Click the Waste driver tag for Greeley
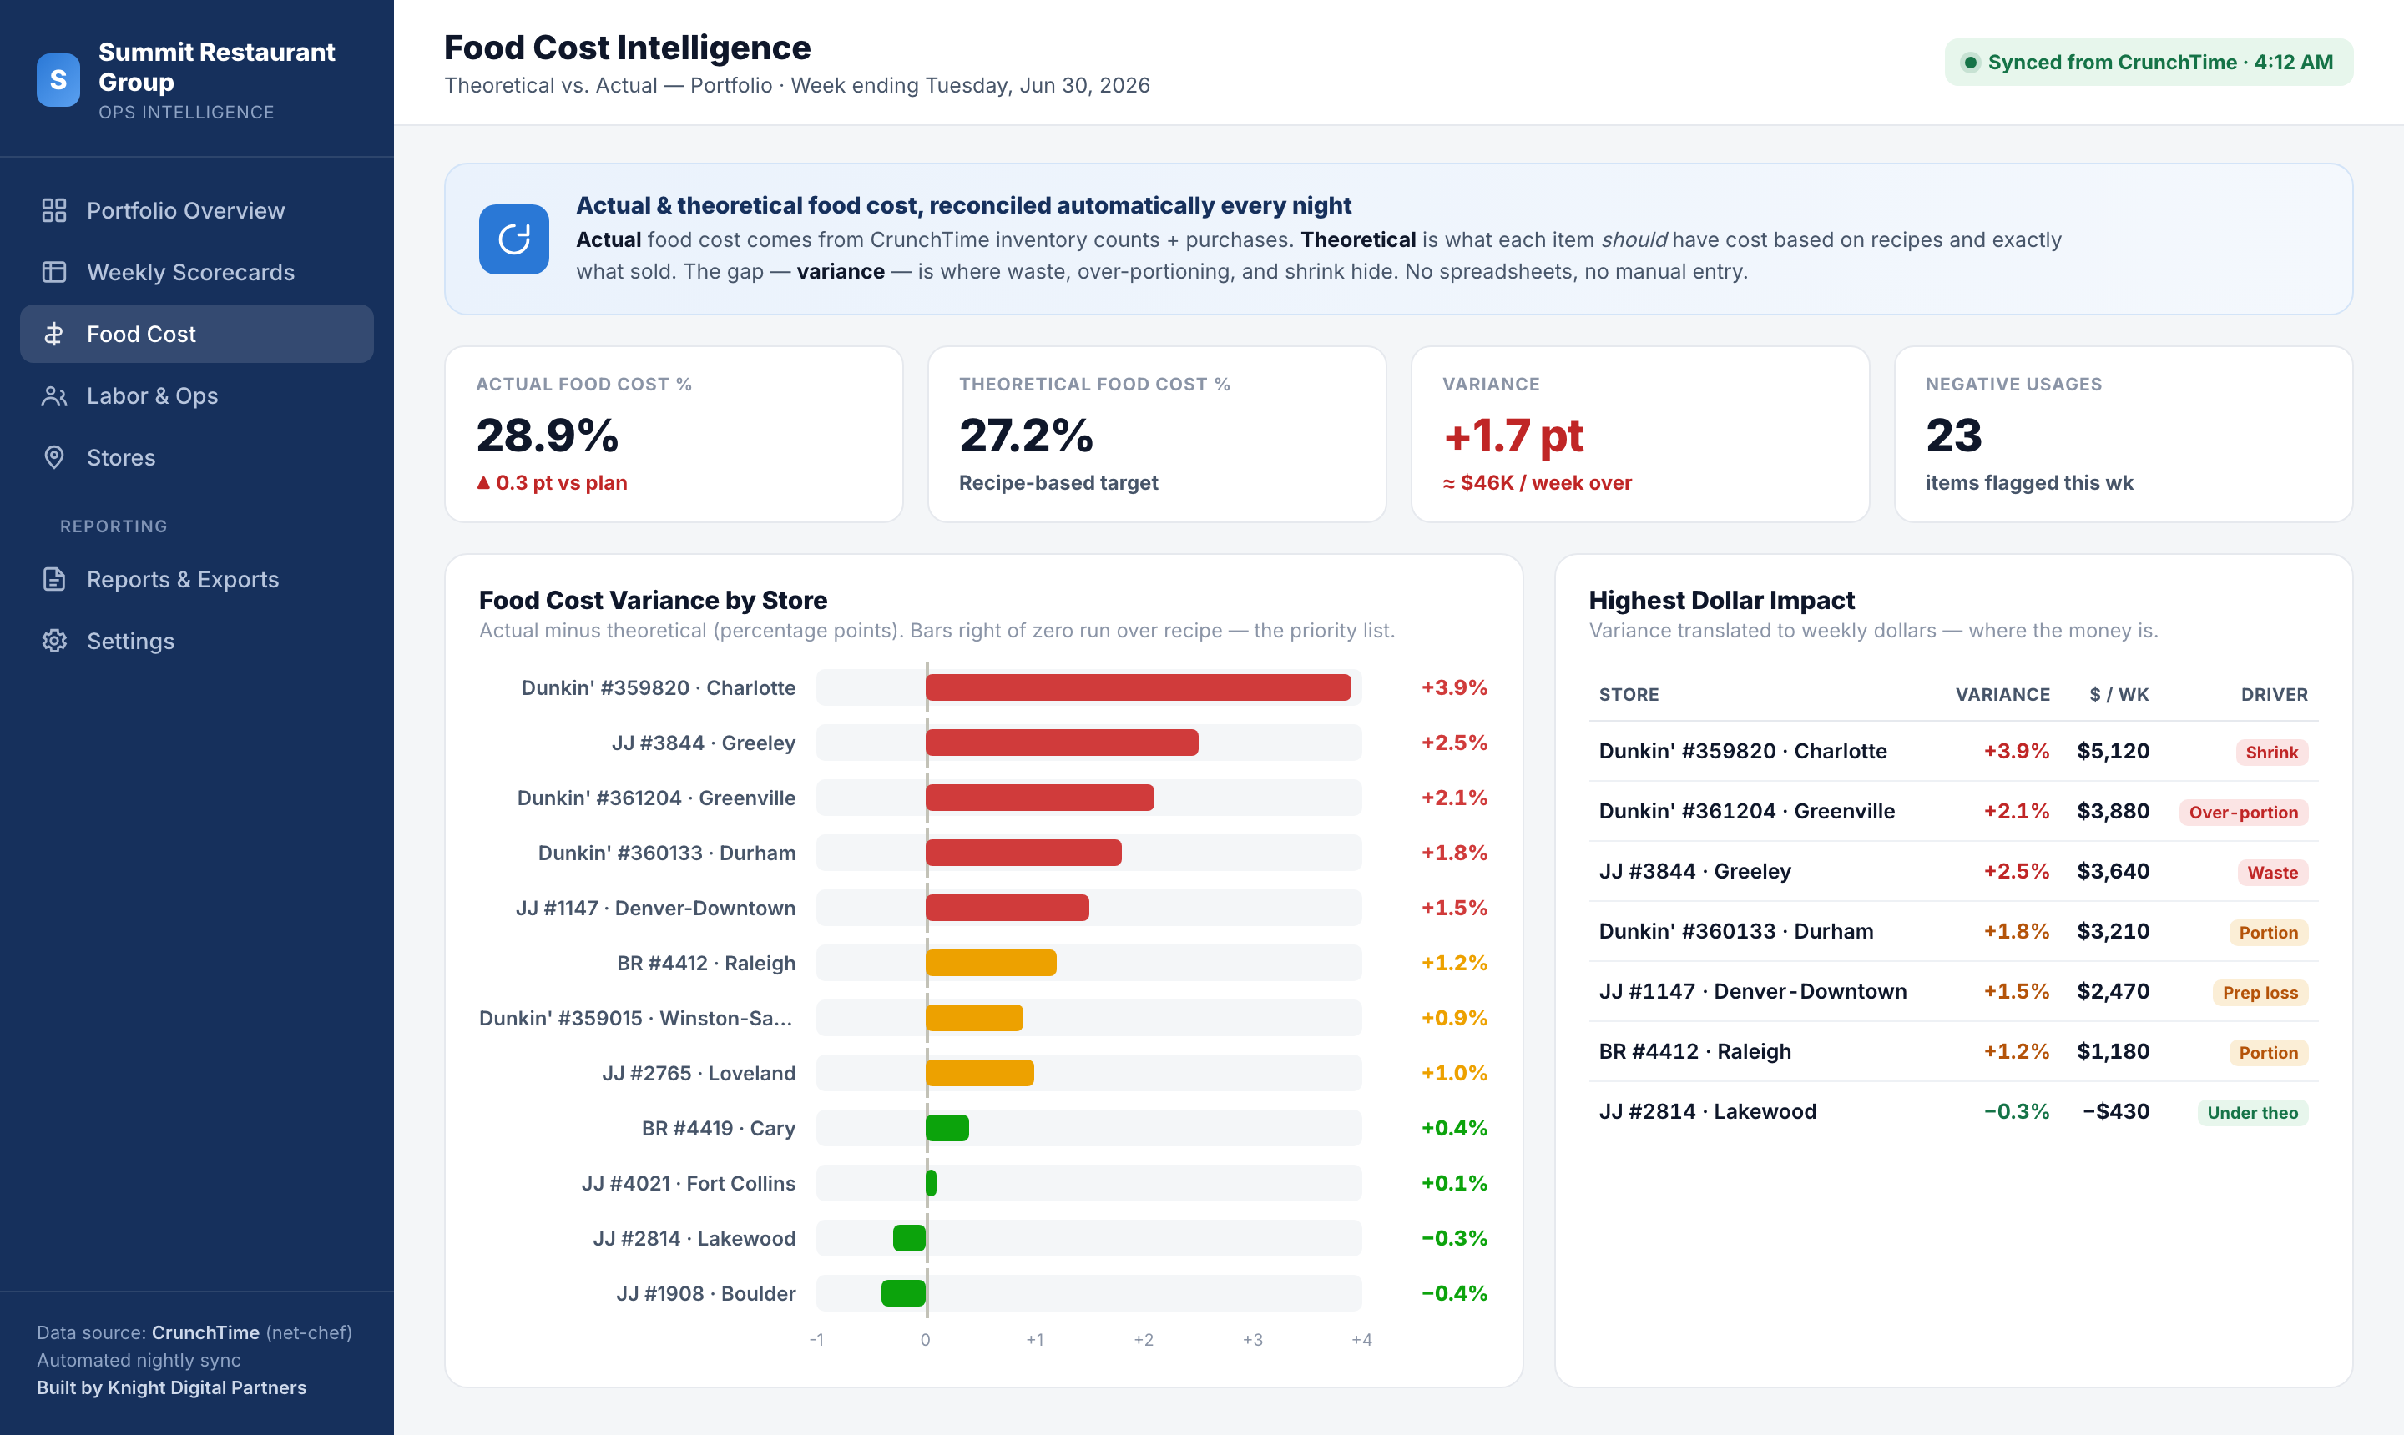2404x1435 pixels. coord(2272,872)
